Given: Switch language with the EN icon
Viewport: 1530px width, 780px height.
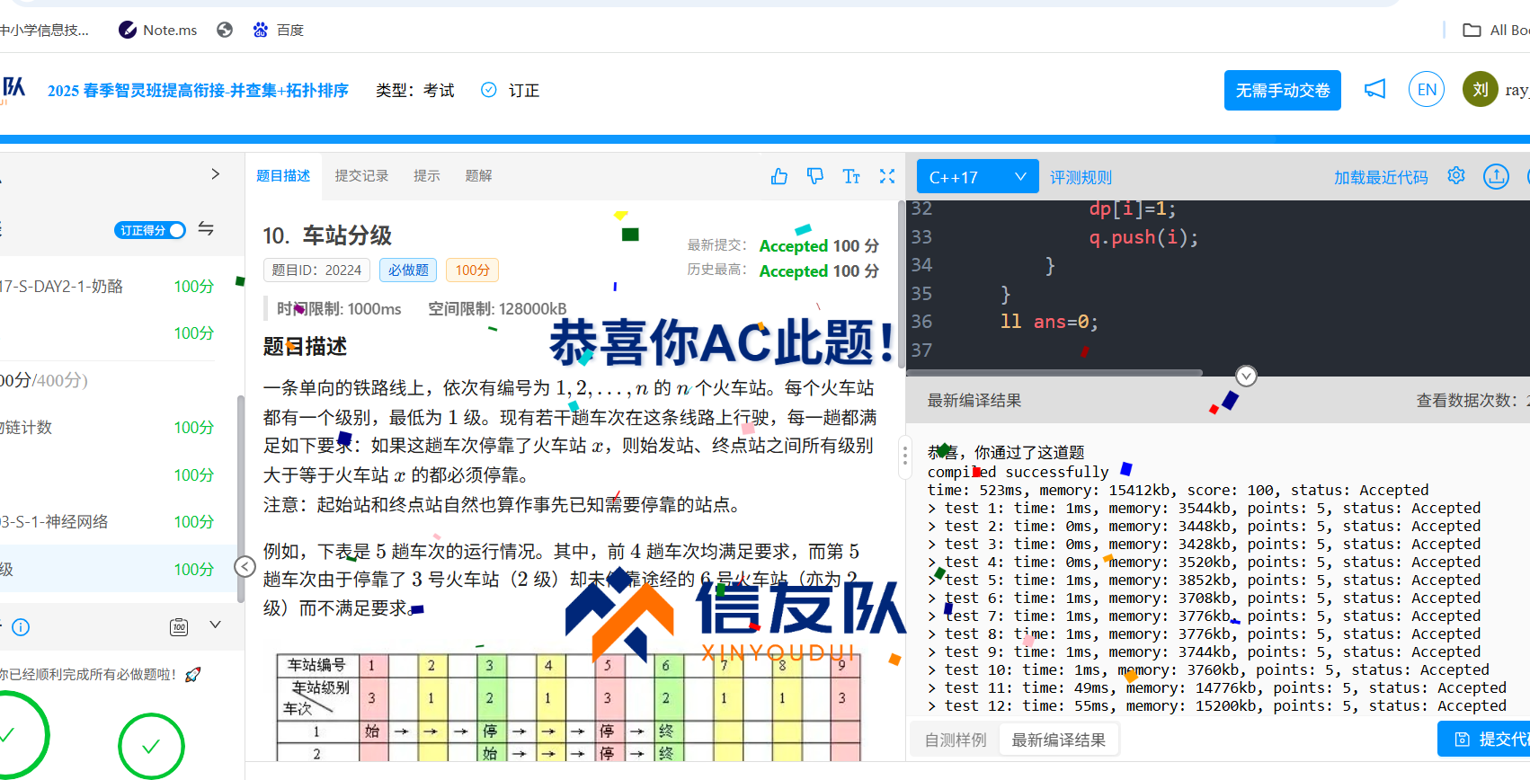Looking at the screenshot, I should click(x=1427, y=90).
